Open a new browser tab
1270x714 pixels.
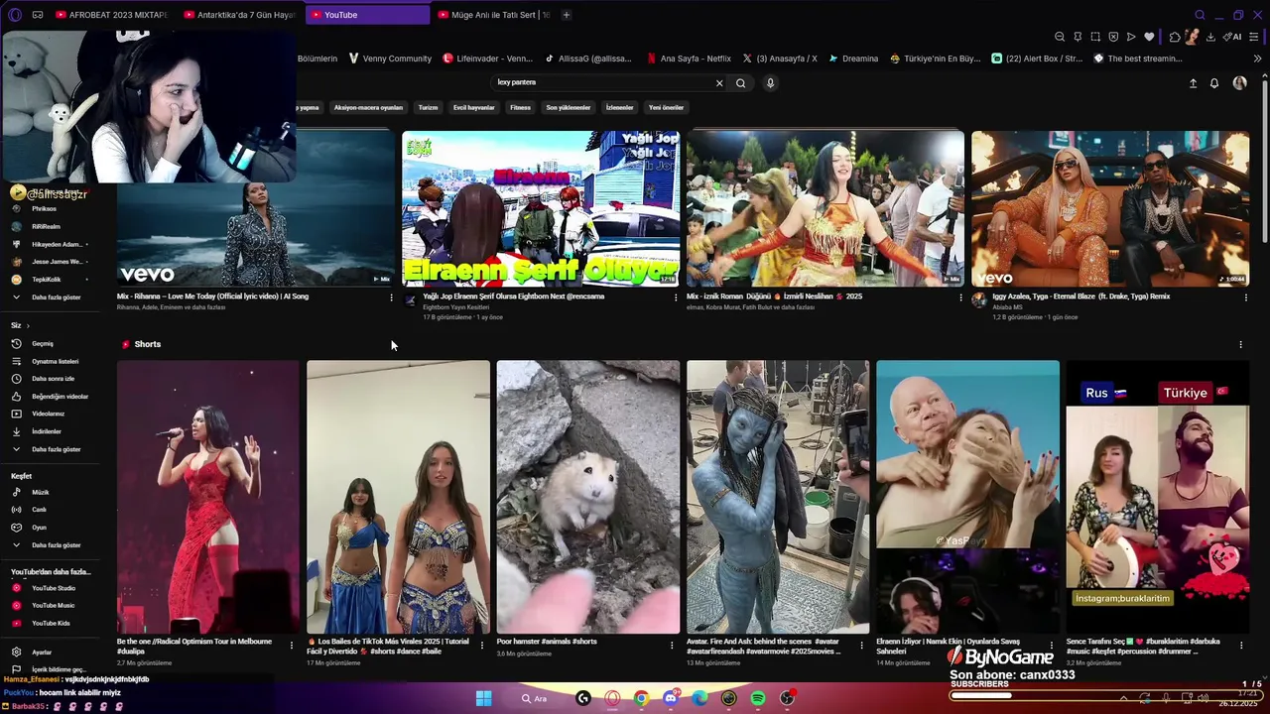(567, 15)
